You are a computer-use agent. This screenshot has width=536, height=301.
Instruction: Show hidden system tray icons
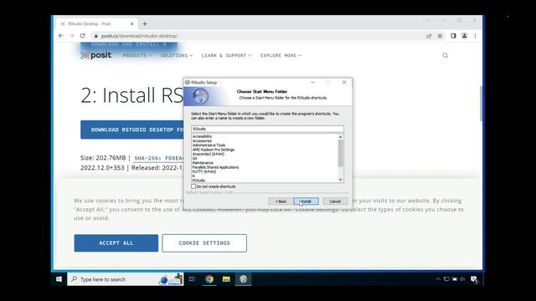pyautogui.click(x=438, y=279)
